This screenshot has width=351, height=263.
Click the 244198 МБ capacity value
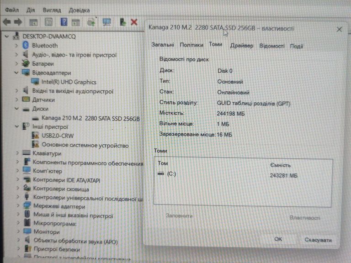[x=230, y=114]
